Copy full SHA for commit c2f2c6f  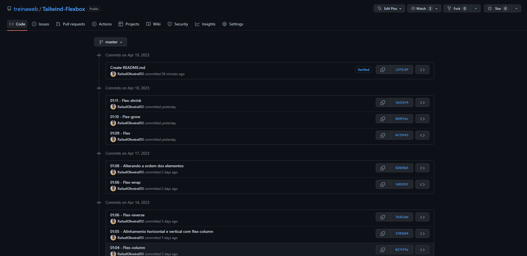click(383, 70)
